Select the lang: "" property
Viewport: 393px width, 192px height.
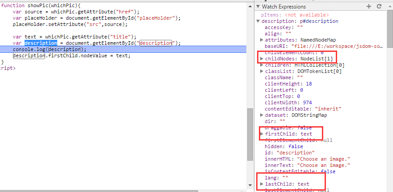click(276, 178)
